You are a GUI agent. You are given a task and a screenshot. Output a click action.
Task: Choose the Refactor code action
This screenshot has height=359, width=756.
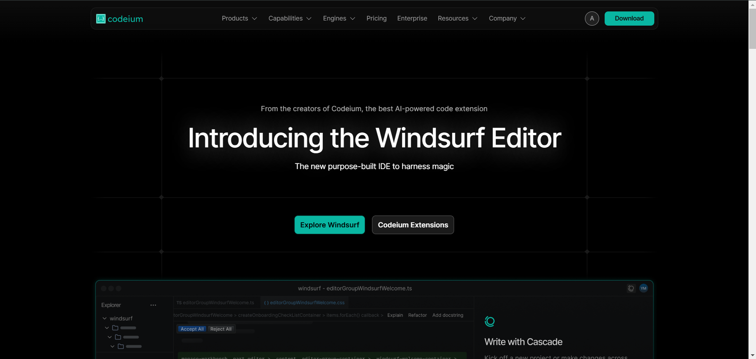pos(417,315)
